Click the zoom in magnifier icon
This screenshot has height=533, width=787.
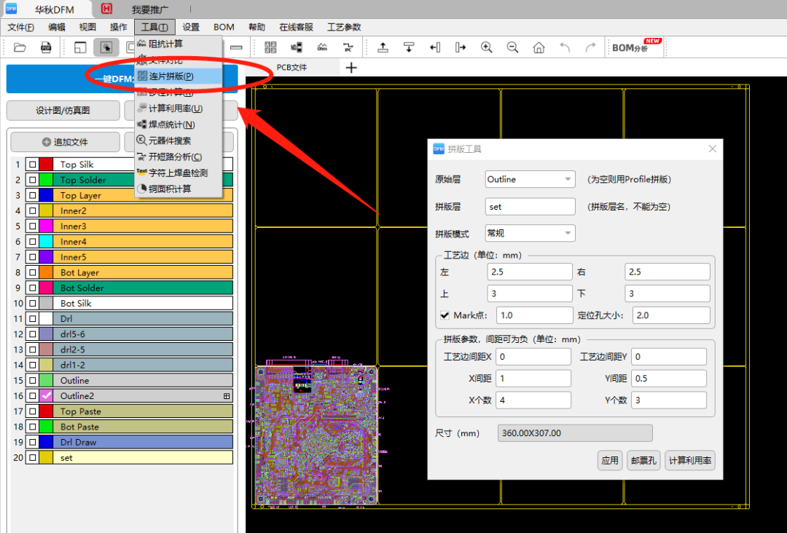[x=487, y=47]
